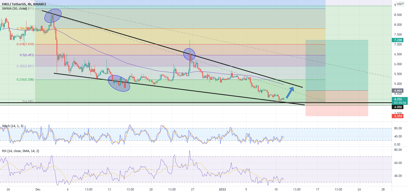
Task: Click the 8.500 price scale value
Action: 398,15
